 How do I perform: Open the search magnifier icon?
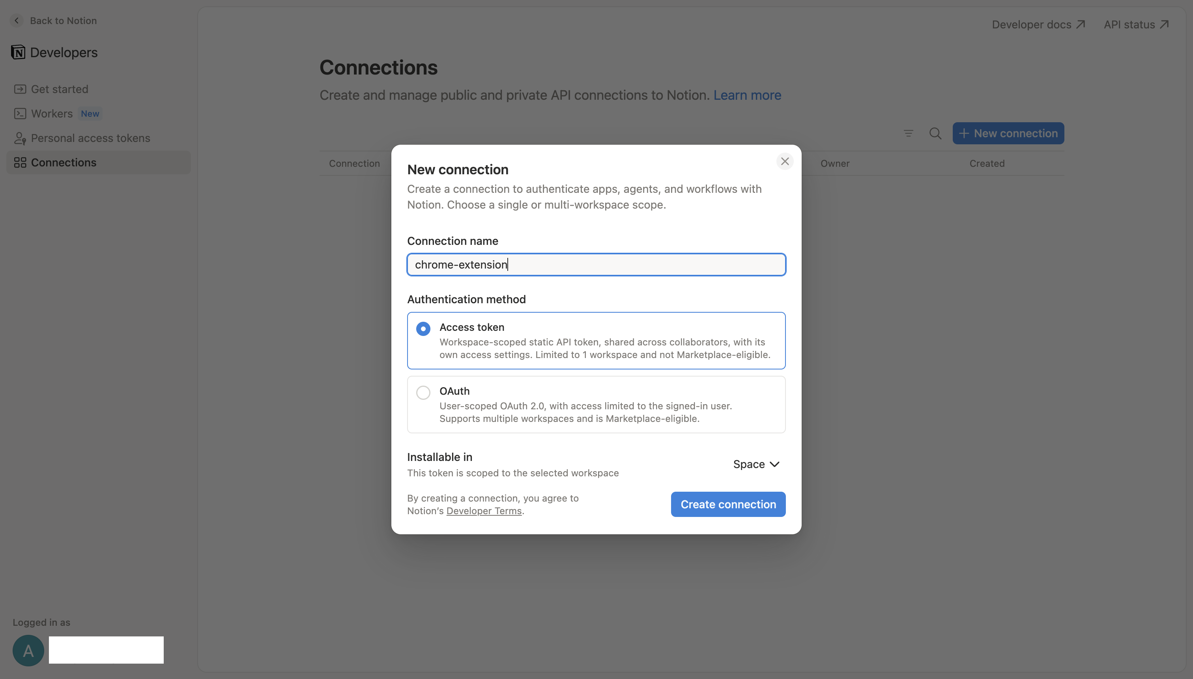935,133
